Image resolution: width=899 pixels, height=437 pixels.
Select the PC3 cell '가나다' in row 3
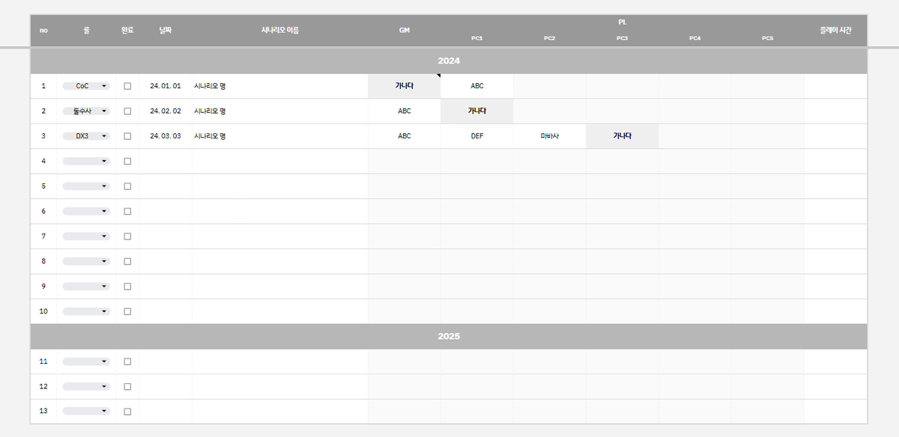[623, 136]
